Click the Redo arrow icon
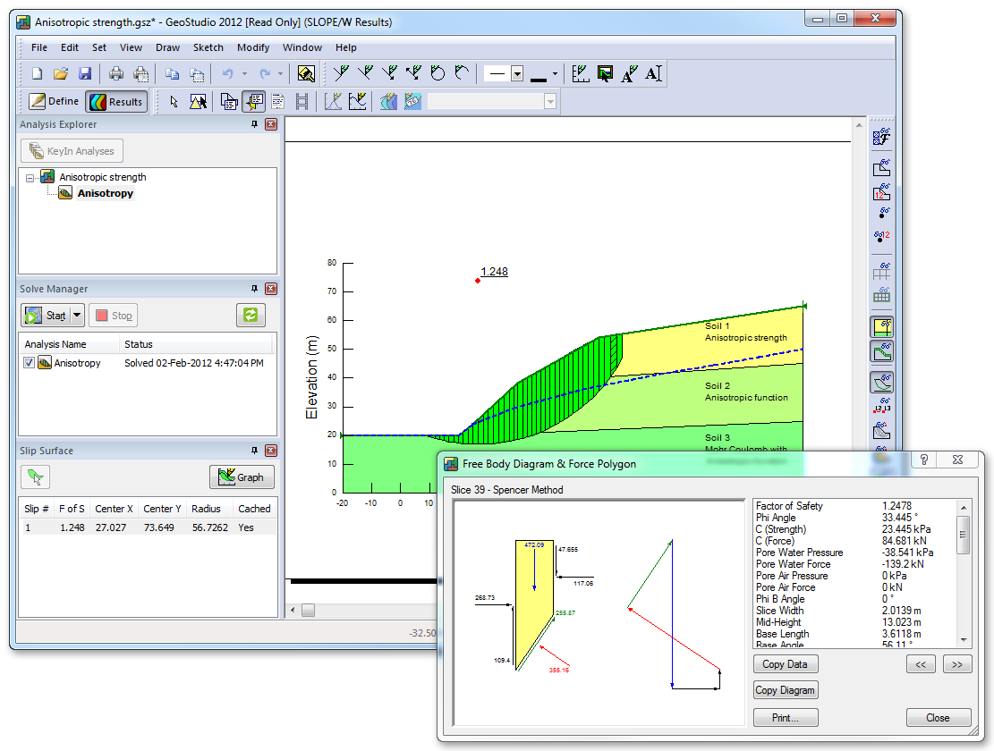Screen dimensions: 994x751 point(265,73)
